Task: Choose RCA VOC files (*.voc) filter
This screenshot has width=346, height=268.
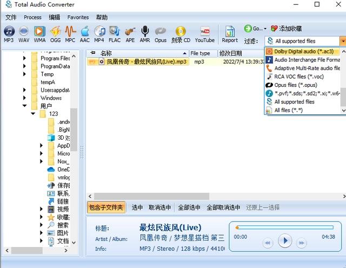Action: [302, 77]
